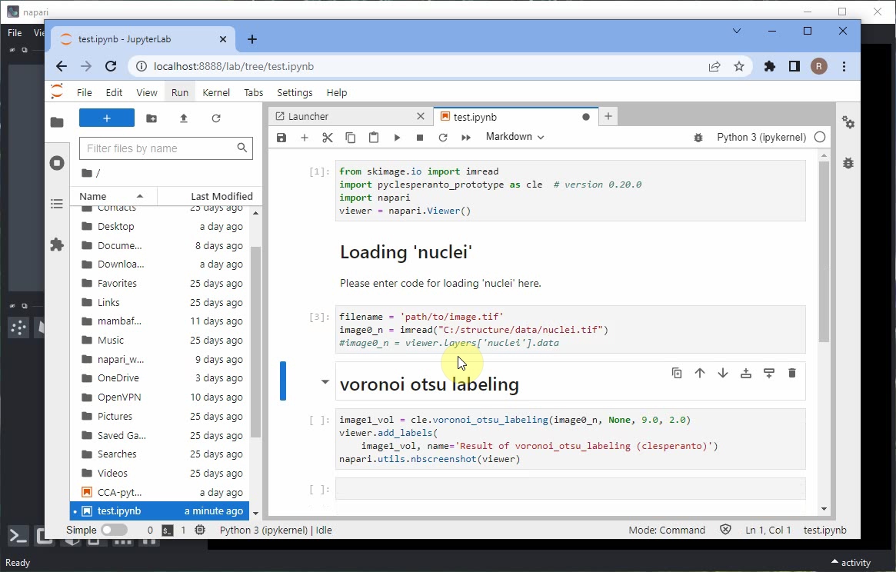Image resolution: width=896 pixels, height=572 pixels.
Task: Open the Extension Manager puzzle icon in the sidebar
Action: tap(57, 244)
